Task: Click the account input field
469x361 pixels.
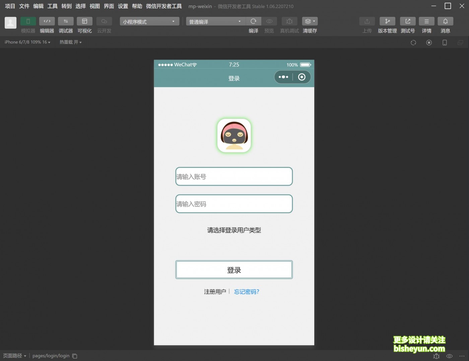Action: coord(234,176)
